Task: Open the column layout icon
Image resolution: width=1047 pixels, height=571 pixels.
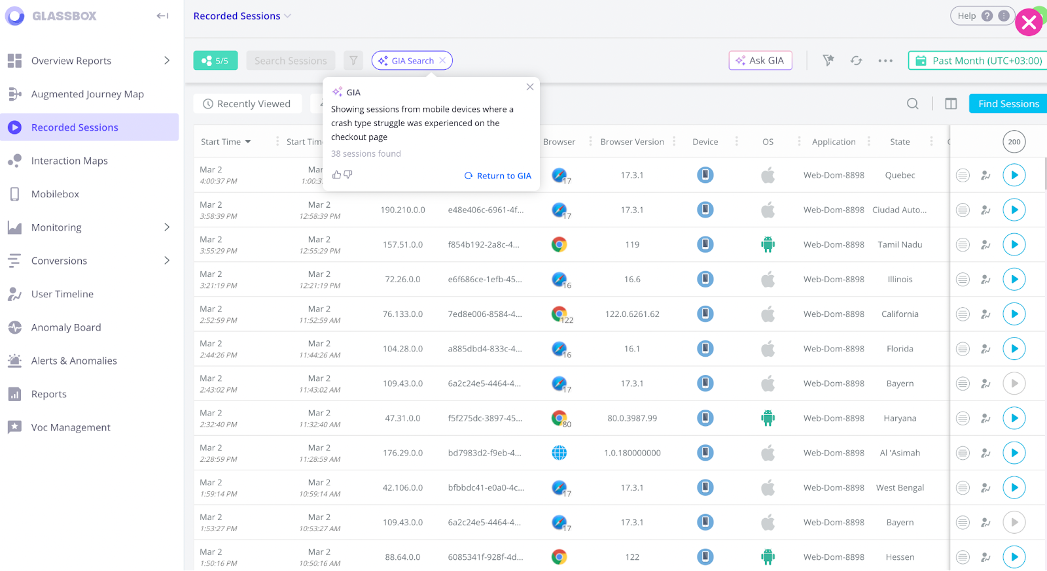Action: (951, 104)
